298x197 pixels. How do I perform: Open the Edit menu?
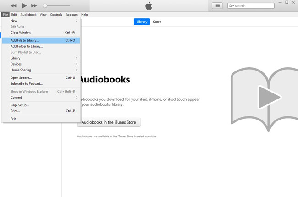pos(14,15)
